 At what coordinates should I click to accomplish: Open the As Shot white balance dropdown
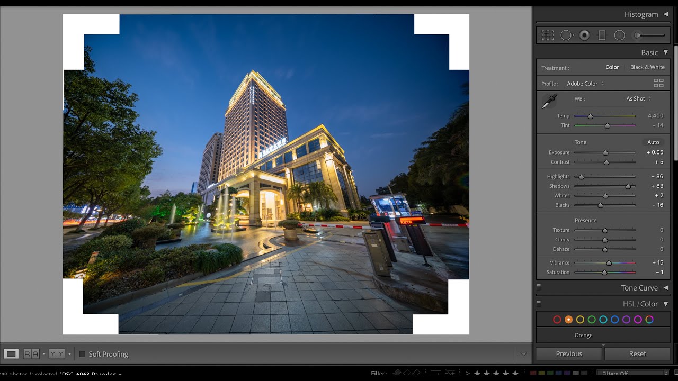coord(639,99)
